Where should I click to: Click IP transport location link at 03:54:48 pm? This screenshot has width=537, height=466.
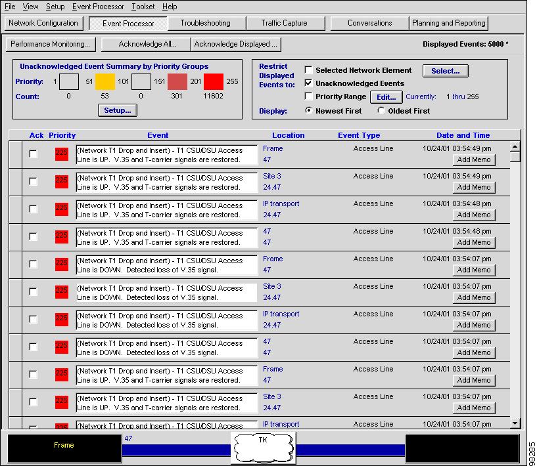281,203
